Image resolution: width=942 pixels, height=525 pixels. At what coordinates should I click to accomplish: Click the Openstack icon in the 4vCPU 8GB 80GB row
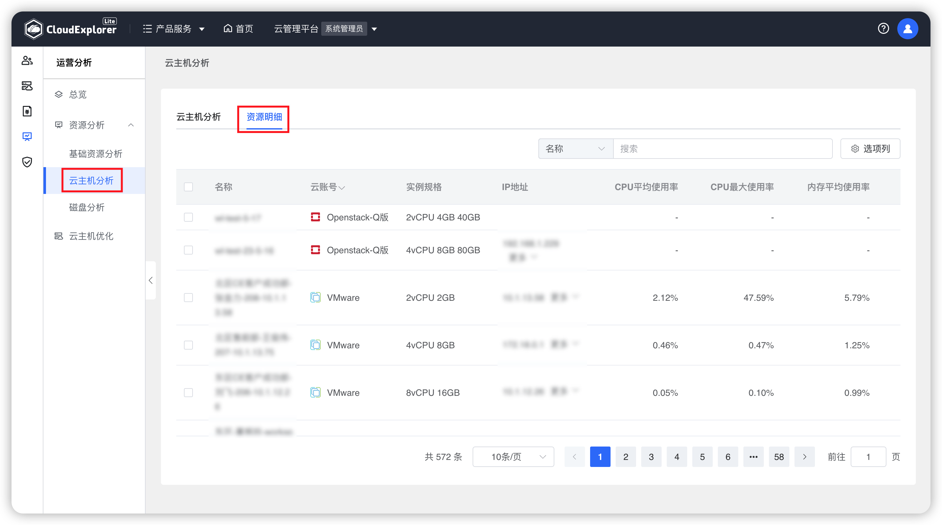[315, 250]
